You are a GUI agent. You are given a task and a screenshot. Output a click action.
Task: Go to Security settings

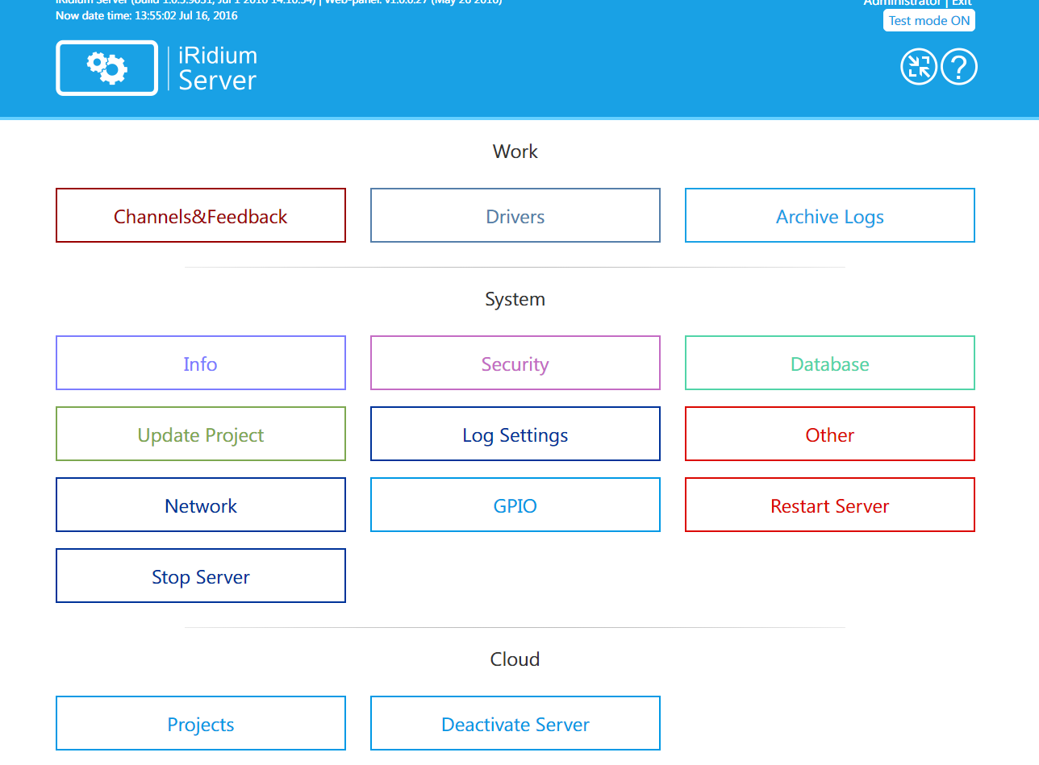(x=515, y=363)
